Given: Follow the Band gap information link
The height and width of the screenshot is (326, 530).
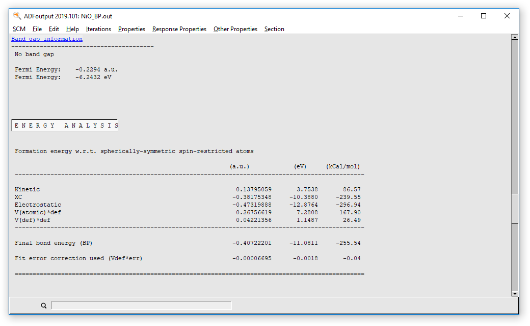Looking at the screenshot, I should tap(47, 39).
